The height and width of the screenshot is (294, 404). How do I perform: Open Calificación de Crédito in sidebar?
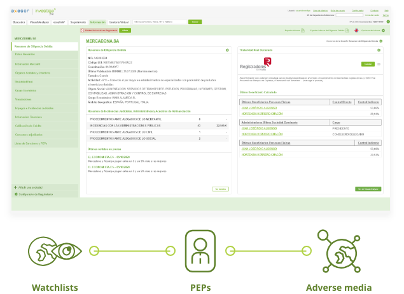45,126
